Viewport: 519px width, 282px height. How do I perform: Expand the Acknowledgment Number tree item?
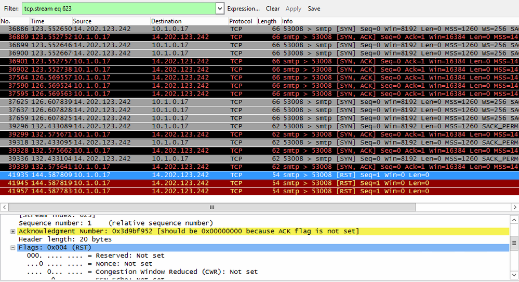click(x=13, y=231)
